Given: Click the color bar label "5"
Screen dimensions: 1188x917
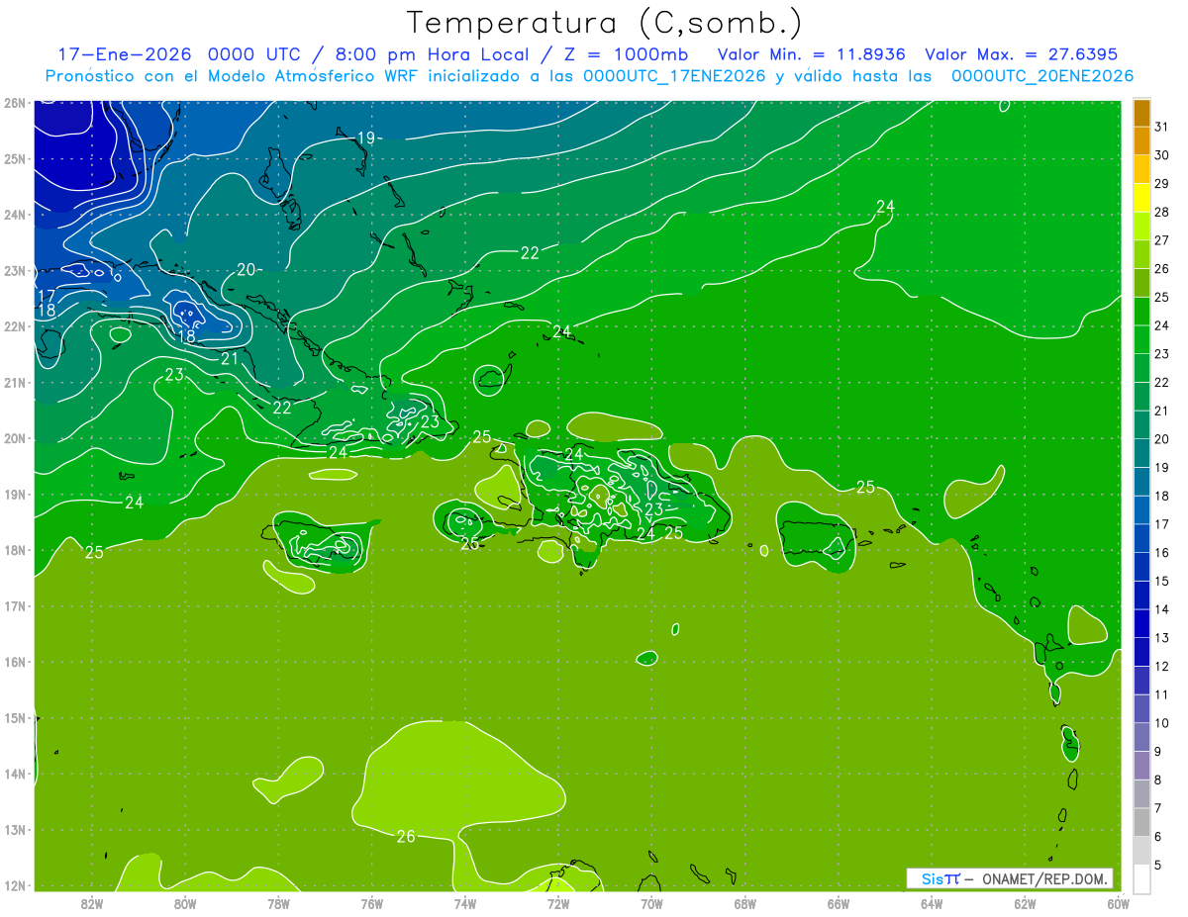Looking at the screenshot, I should coord(1158,866).
